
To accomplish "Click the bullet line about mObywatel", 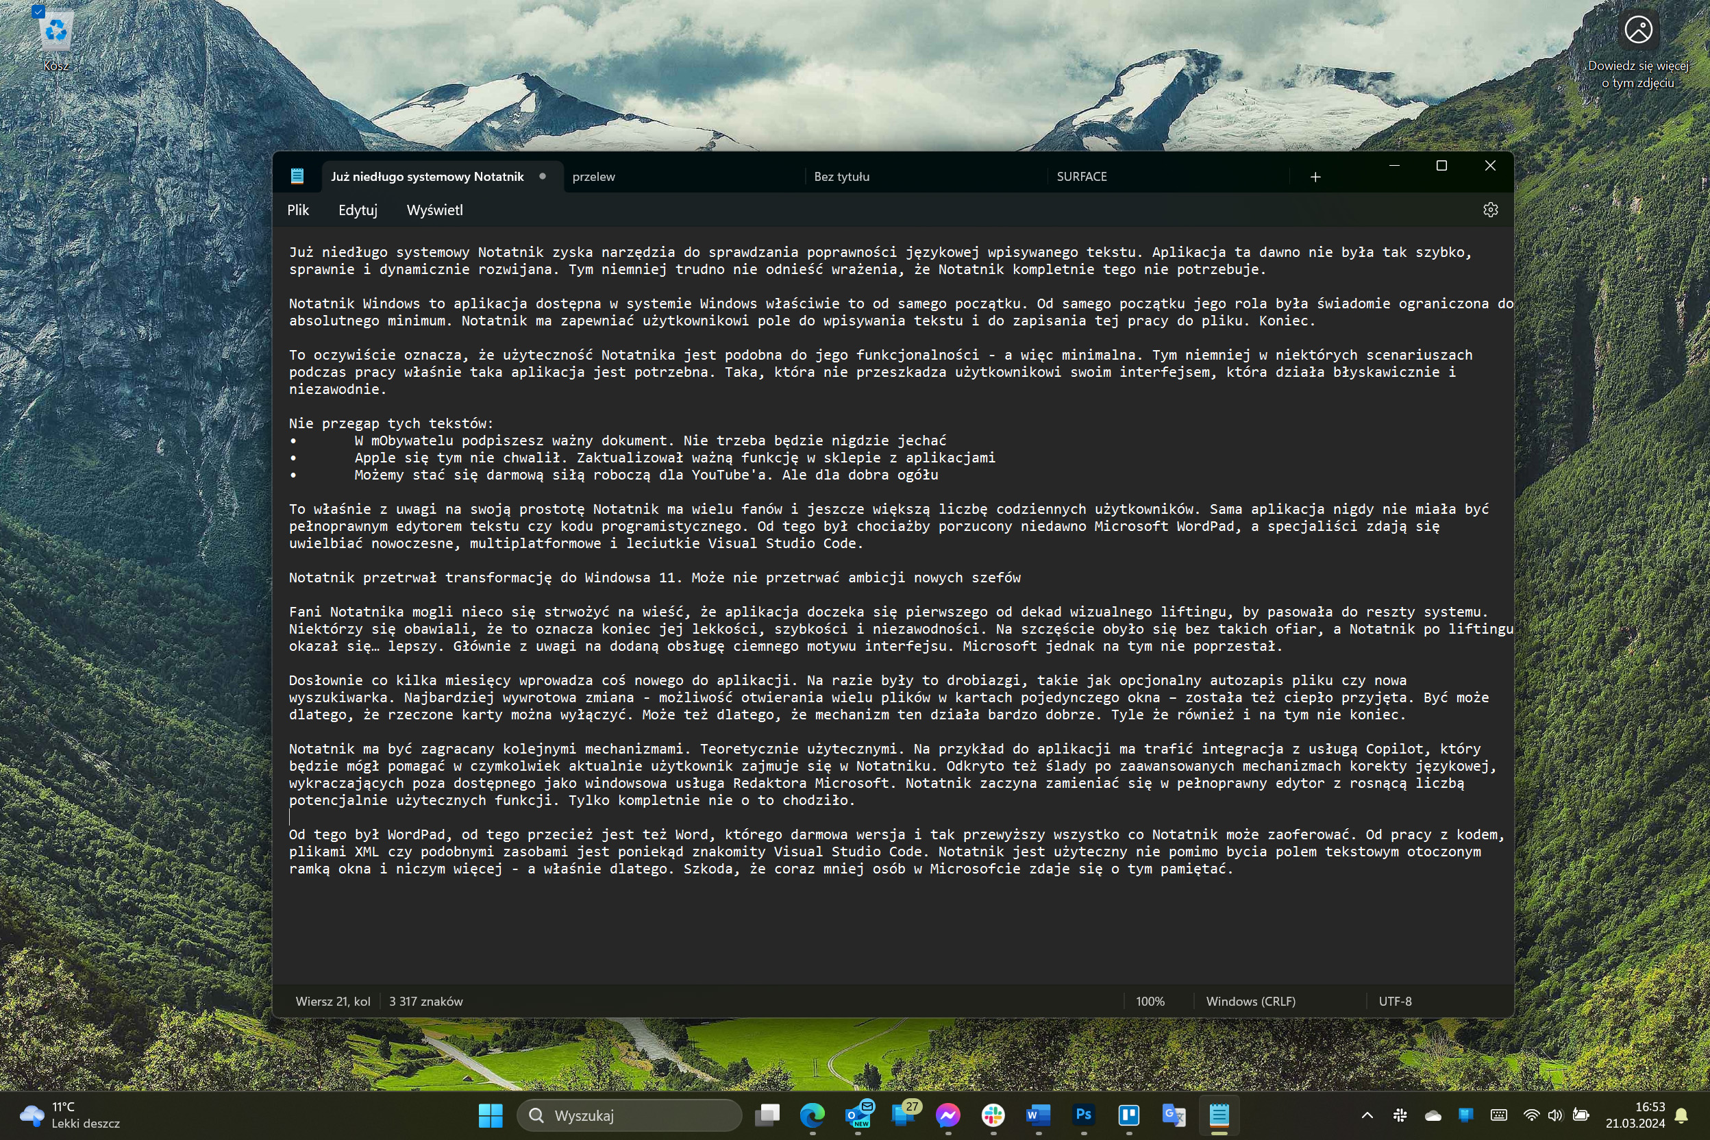I will (x=618, y=441).
